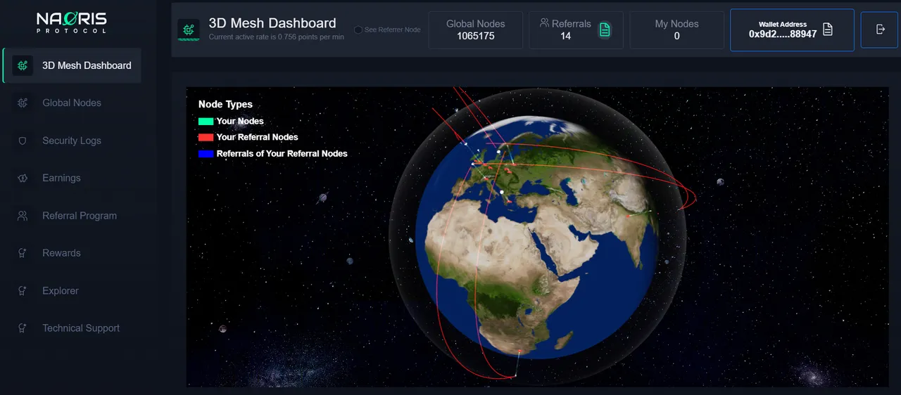Click the Wallet Address box
The image size is (901, 395).
792,30
